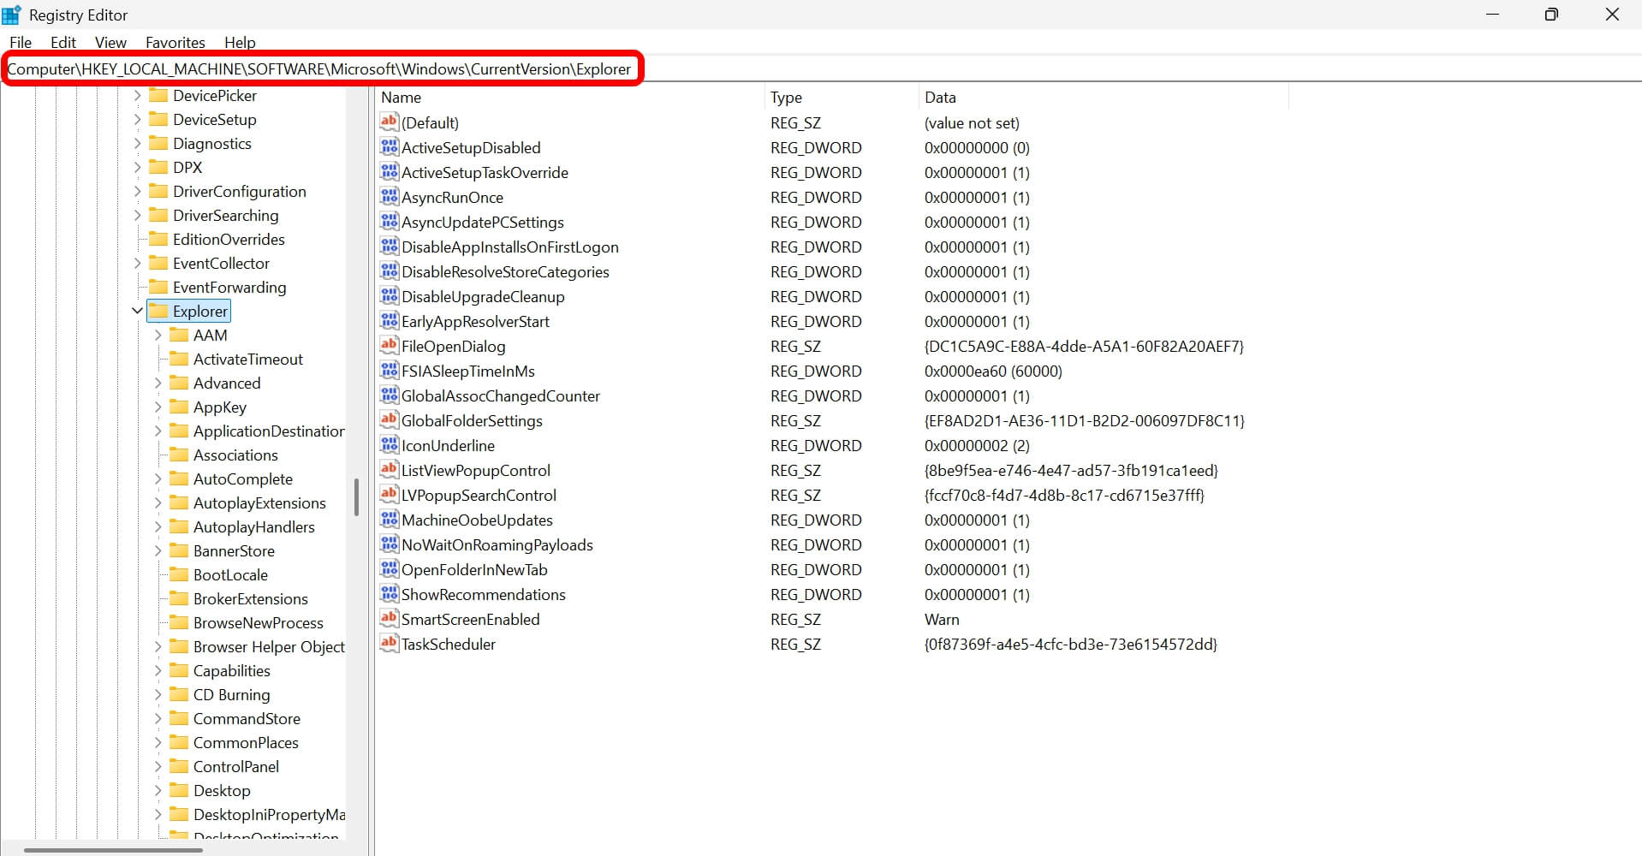Expand the DevicePicker key
The height and width of the screenshot is (856, 1642).
pyautogui.click(x=137, y=95)
